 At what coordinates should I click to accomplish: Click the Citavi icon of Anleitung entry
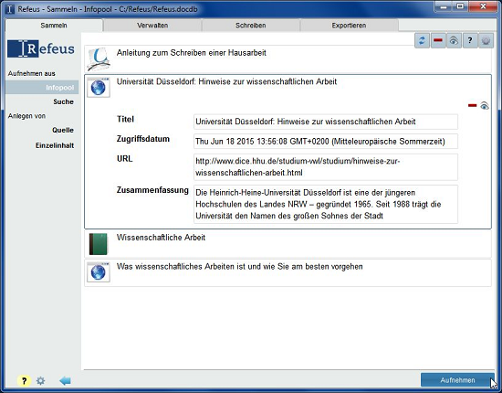point(99,59)
